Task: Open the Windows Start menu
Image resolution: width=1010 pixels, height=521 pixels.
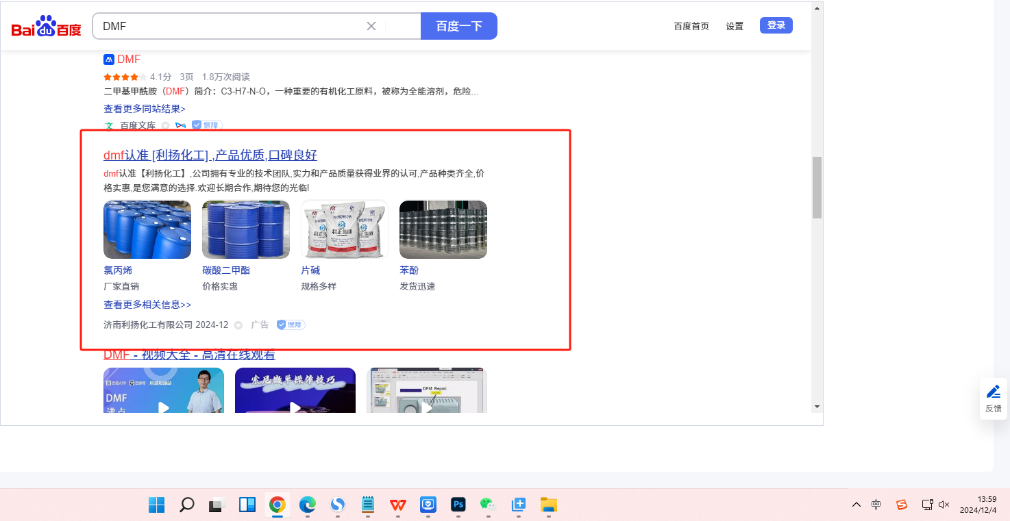Action: pos(156,505)
